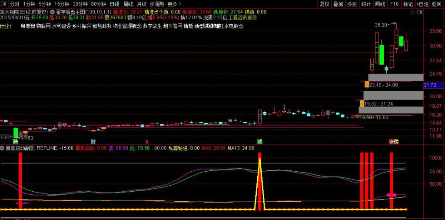Click the 工程咨询服务 industry link
445x220 pixels.
[x=242, y=18]
